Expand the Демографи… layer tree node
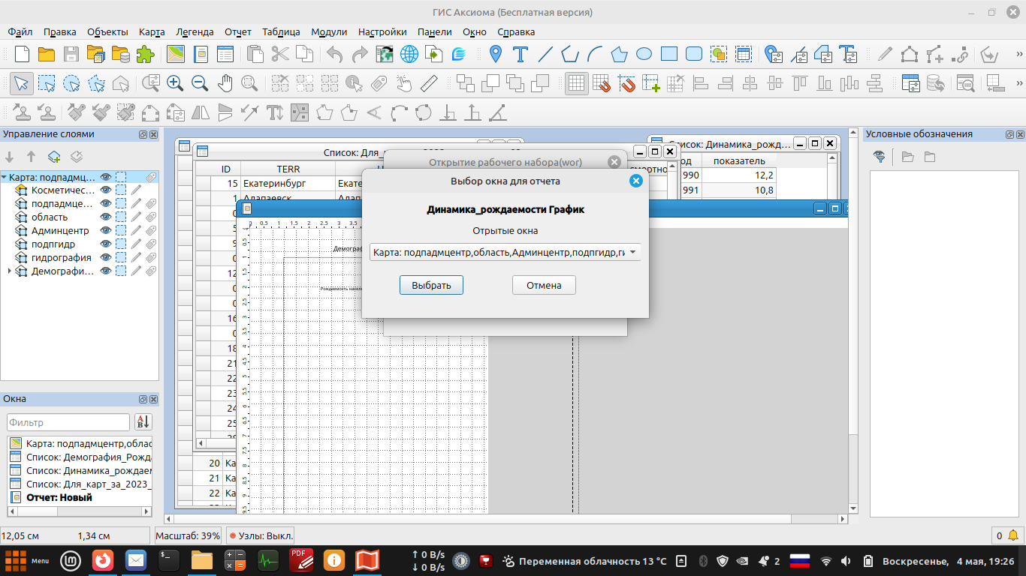The height and width of the screenshot is (576, 1026). (x=9, y=271)
